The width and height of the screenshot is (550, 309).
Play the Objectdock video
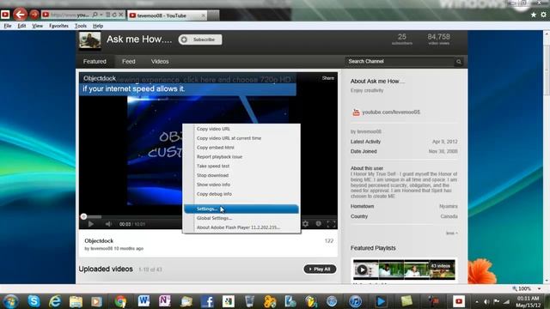click(x=91, y=224)
